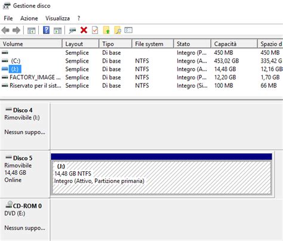Image resolution: width=283 pixels, height=241 pixels.
Task: Click Nessun suppo... under CD-ROM 0
Action: point(24,228)
